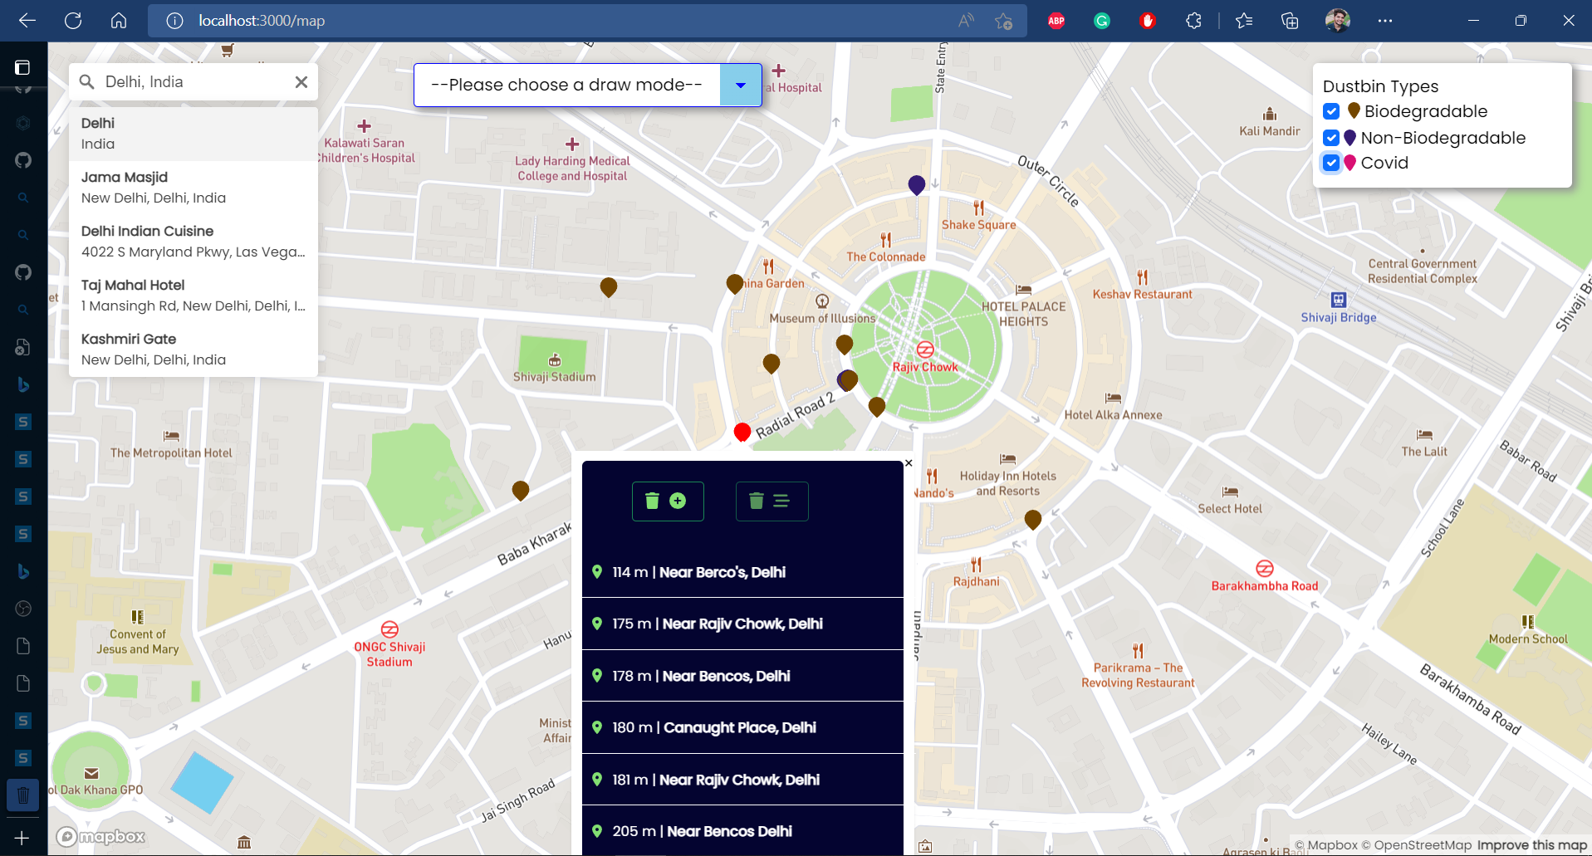Image resolution: width=1592 pixels, height=856 pixels.
Task: Disable the Non-Biodegradable dustbin filter
Action: point(1331,138)
